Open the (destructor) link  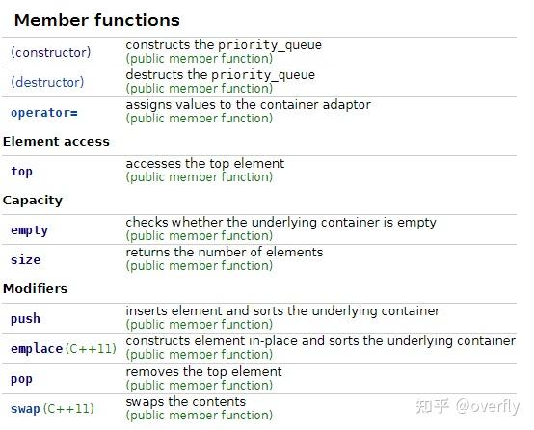(47, 82)
